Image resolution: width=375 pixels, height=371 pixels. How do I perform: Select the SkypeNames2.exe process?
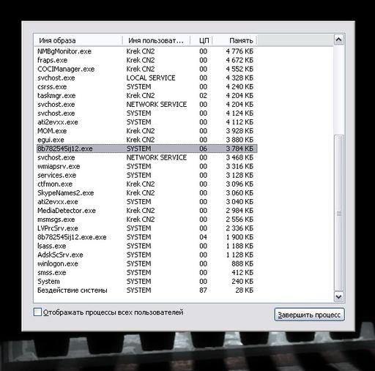pyautogui.click(x=146, y=192)
